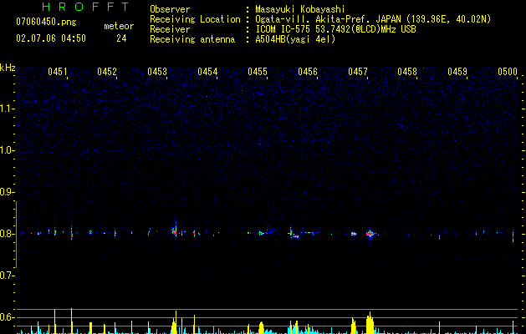The height and width of the screenshot is (334, 526).
Task: Click the 0.8 kHz axis label
Action: click(x=7, y=234)
